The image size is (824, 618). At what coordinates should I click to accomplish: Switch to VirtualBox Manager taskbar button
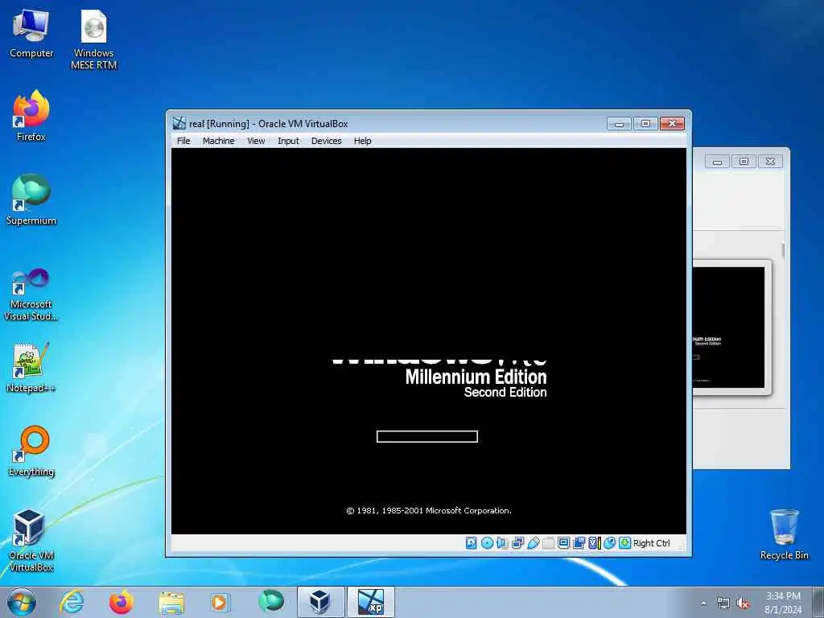[320, 602]
